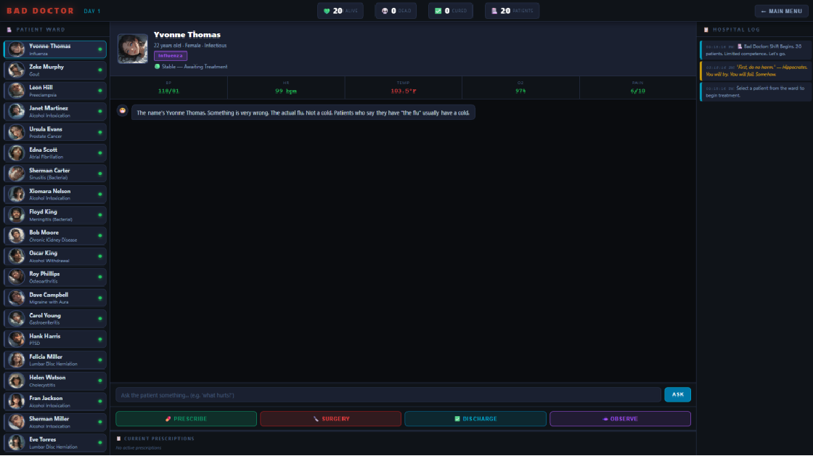Click the skull Dead counter icon
The width and height of the screenshot is (813, 456).
[x=385, y=11]
